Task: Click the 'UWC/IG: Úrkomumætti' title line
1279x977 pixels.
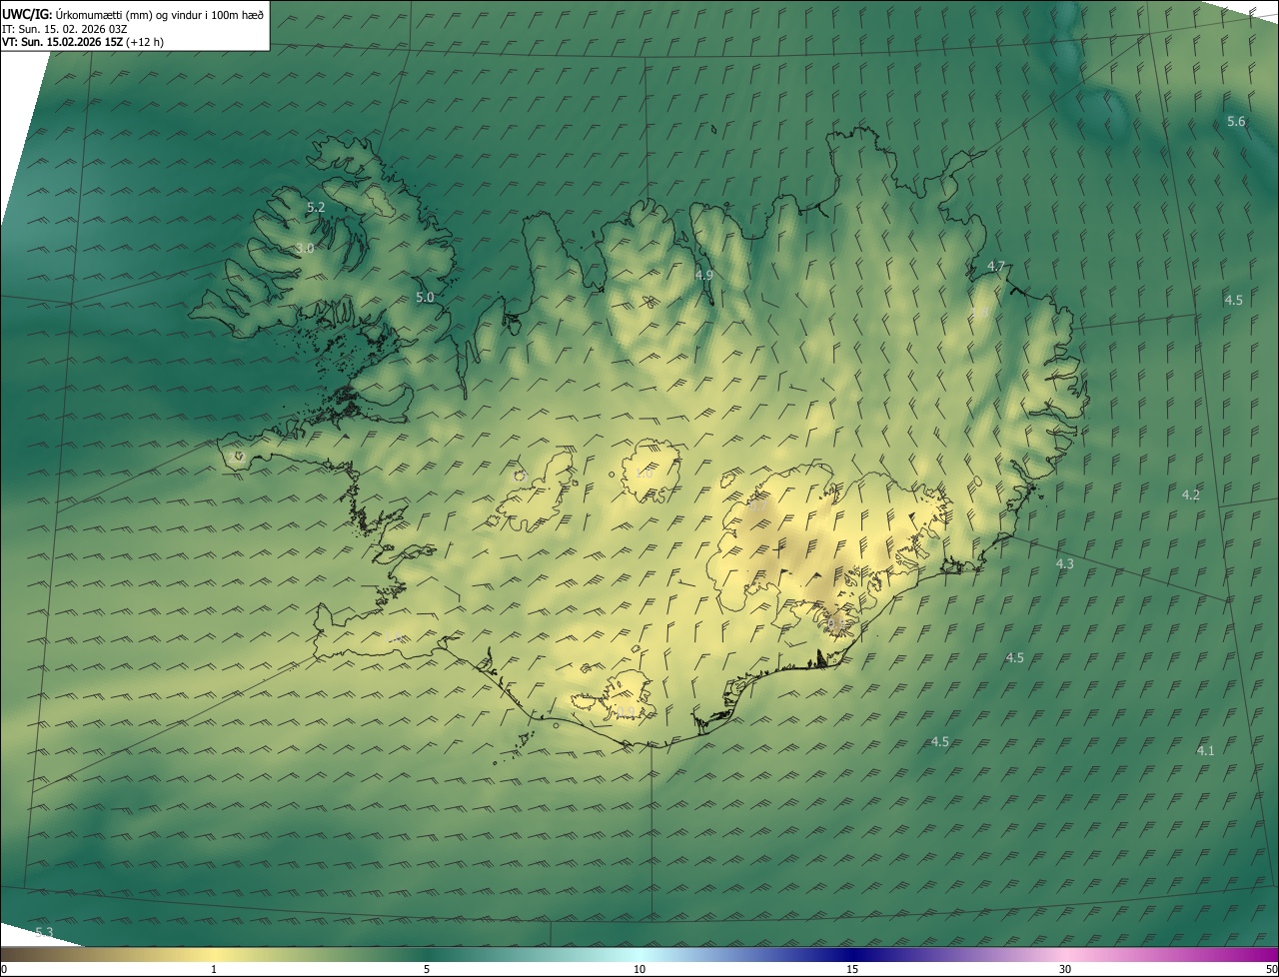Action: (133, 14)
